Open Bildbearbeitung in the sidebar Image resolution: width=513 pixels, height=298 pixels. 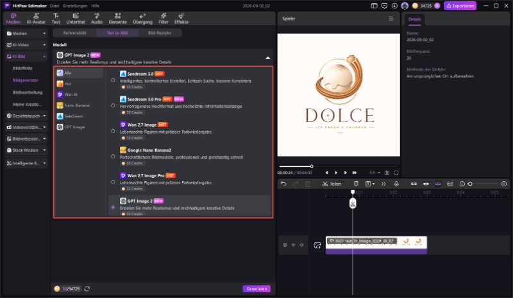pos(28,92)
